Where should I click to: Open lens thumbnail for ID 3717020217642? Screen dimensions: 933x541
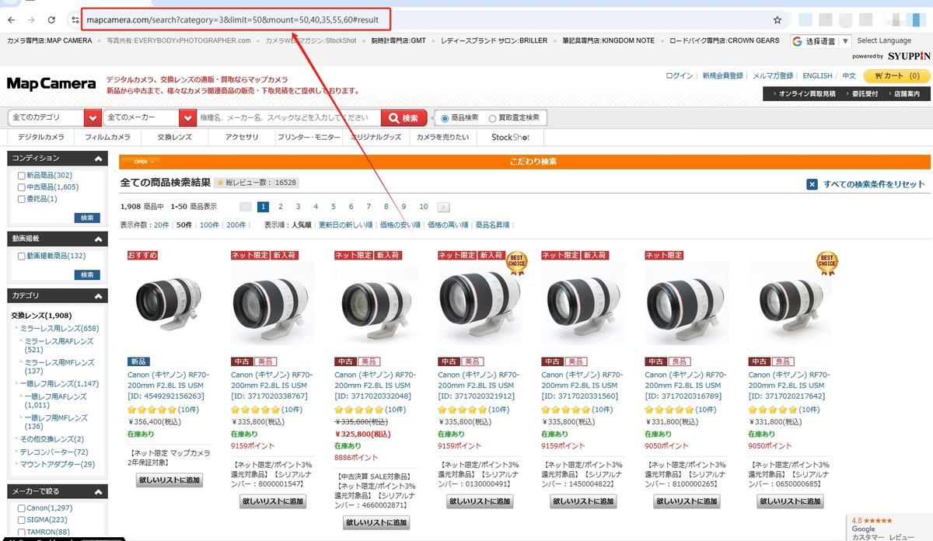tap(790, 304)
